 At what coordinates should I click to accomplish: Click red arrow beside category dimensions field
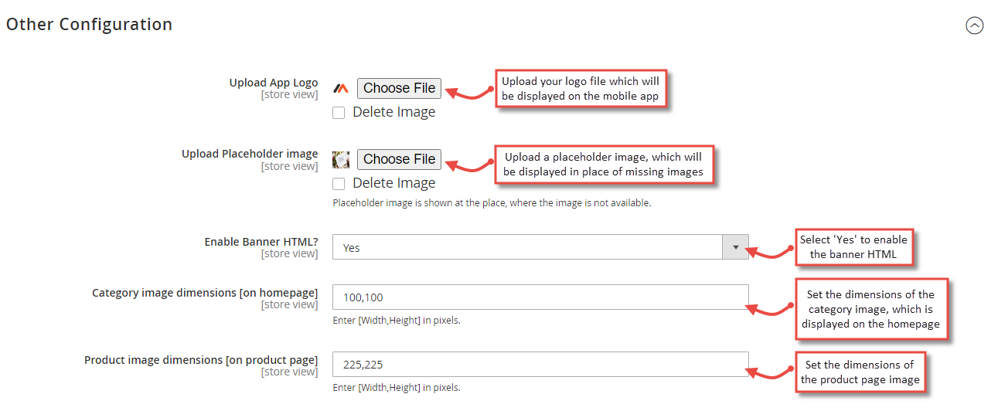click(771, 309)
